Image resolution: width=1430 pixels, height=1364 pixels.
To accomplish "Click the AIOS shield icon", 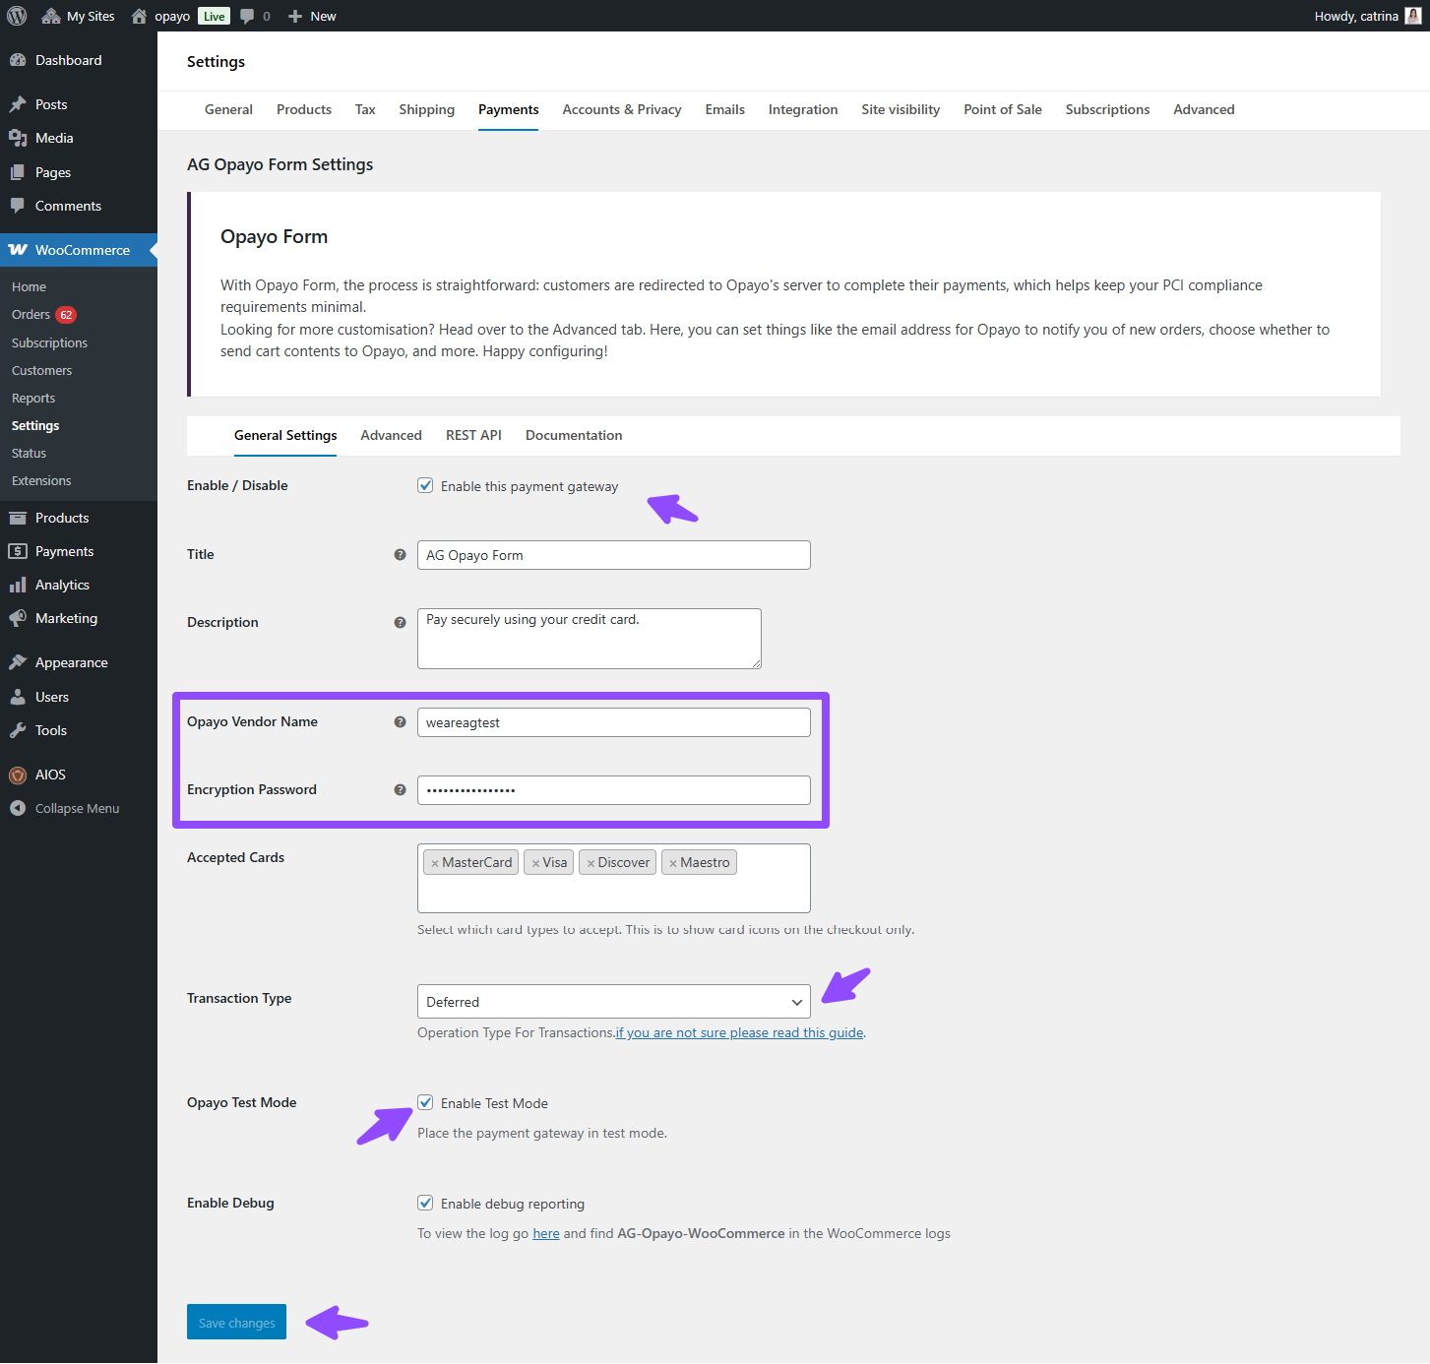I will (x=18, y=775).
